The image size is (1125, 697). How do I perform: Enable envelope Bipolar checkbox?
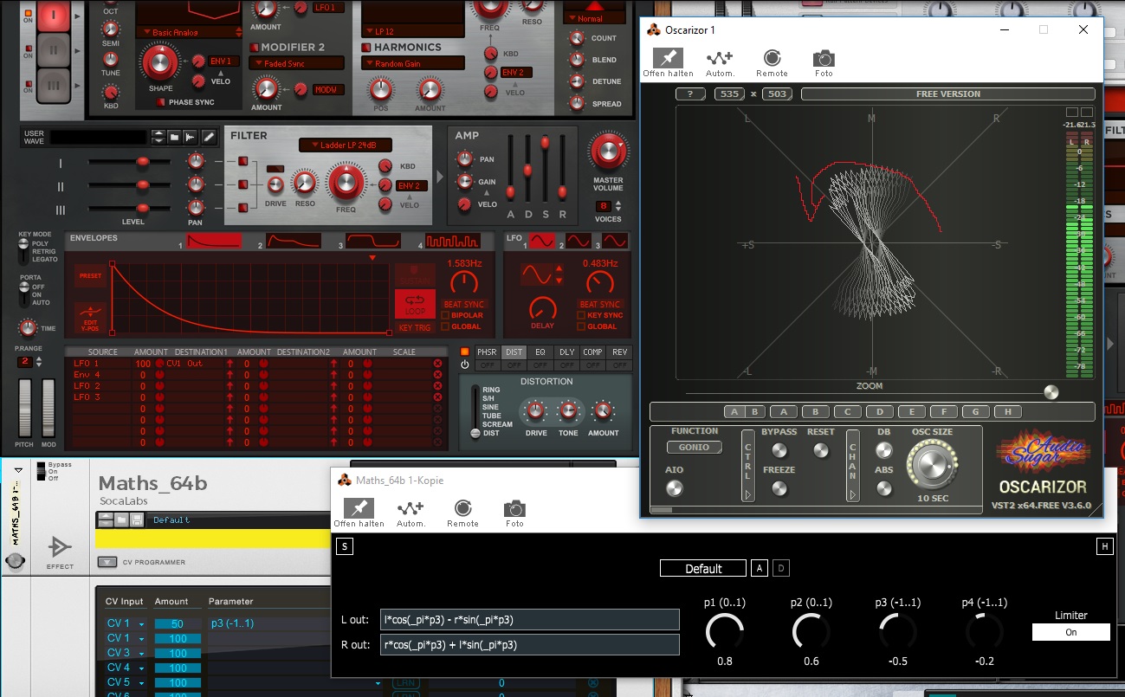(x=446, y=315)
